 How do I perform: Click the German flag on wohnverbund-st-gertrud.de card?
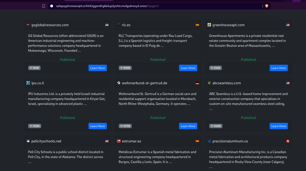(x=197, y=83)
